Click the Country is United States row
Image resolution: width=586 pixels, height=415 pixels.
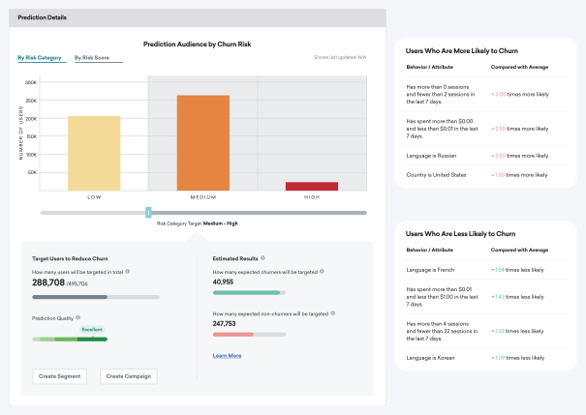point(485,175)
